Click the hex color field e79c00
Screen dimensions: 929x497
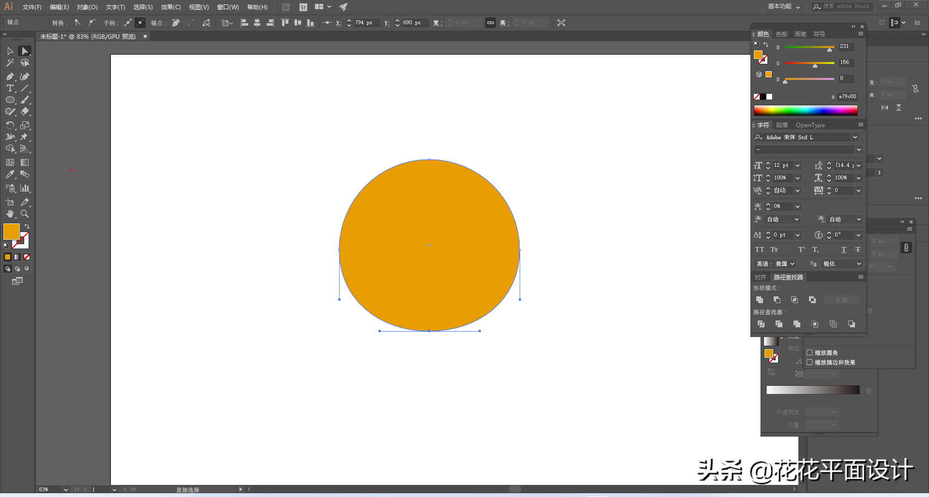[x=847, y=97]
